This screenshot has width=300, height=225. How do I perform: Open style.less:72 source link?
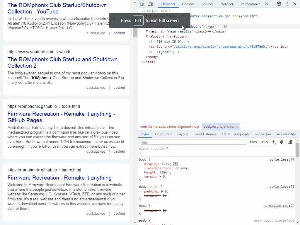282,187
